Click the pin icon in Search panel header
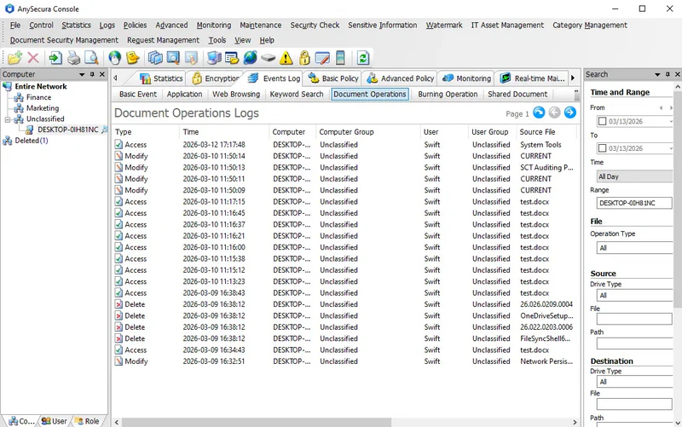The height and width of the screenshot is (427, 682). point(668,74)
